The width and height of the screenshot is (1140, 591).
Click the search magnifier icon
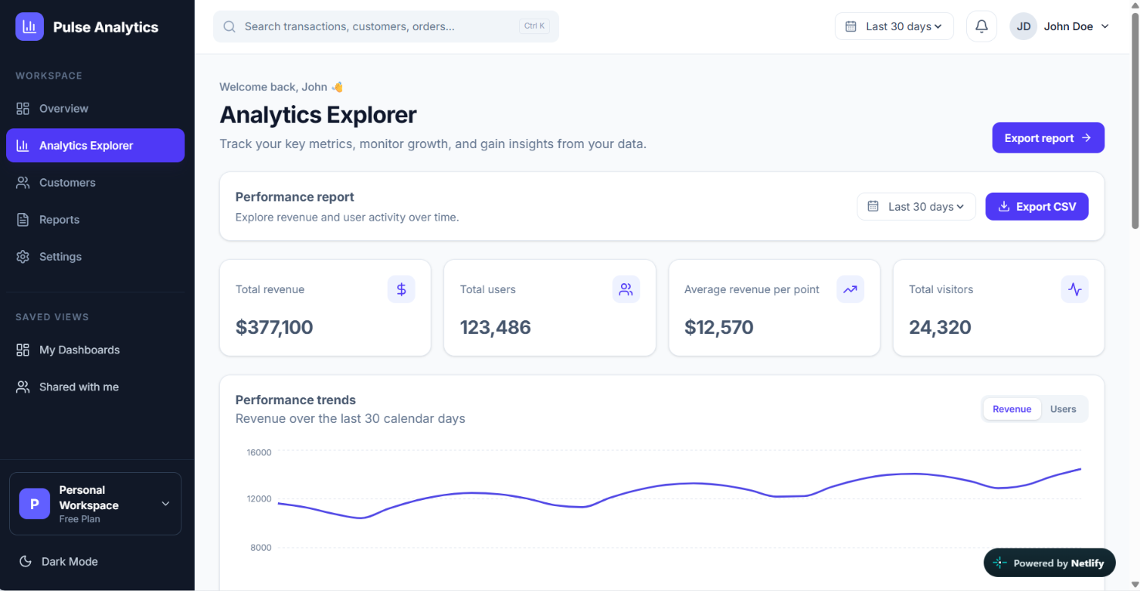(229, 26)
